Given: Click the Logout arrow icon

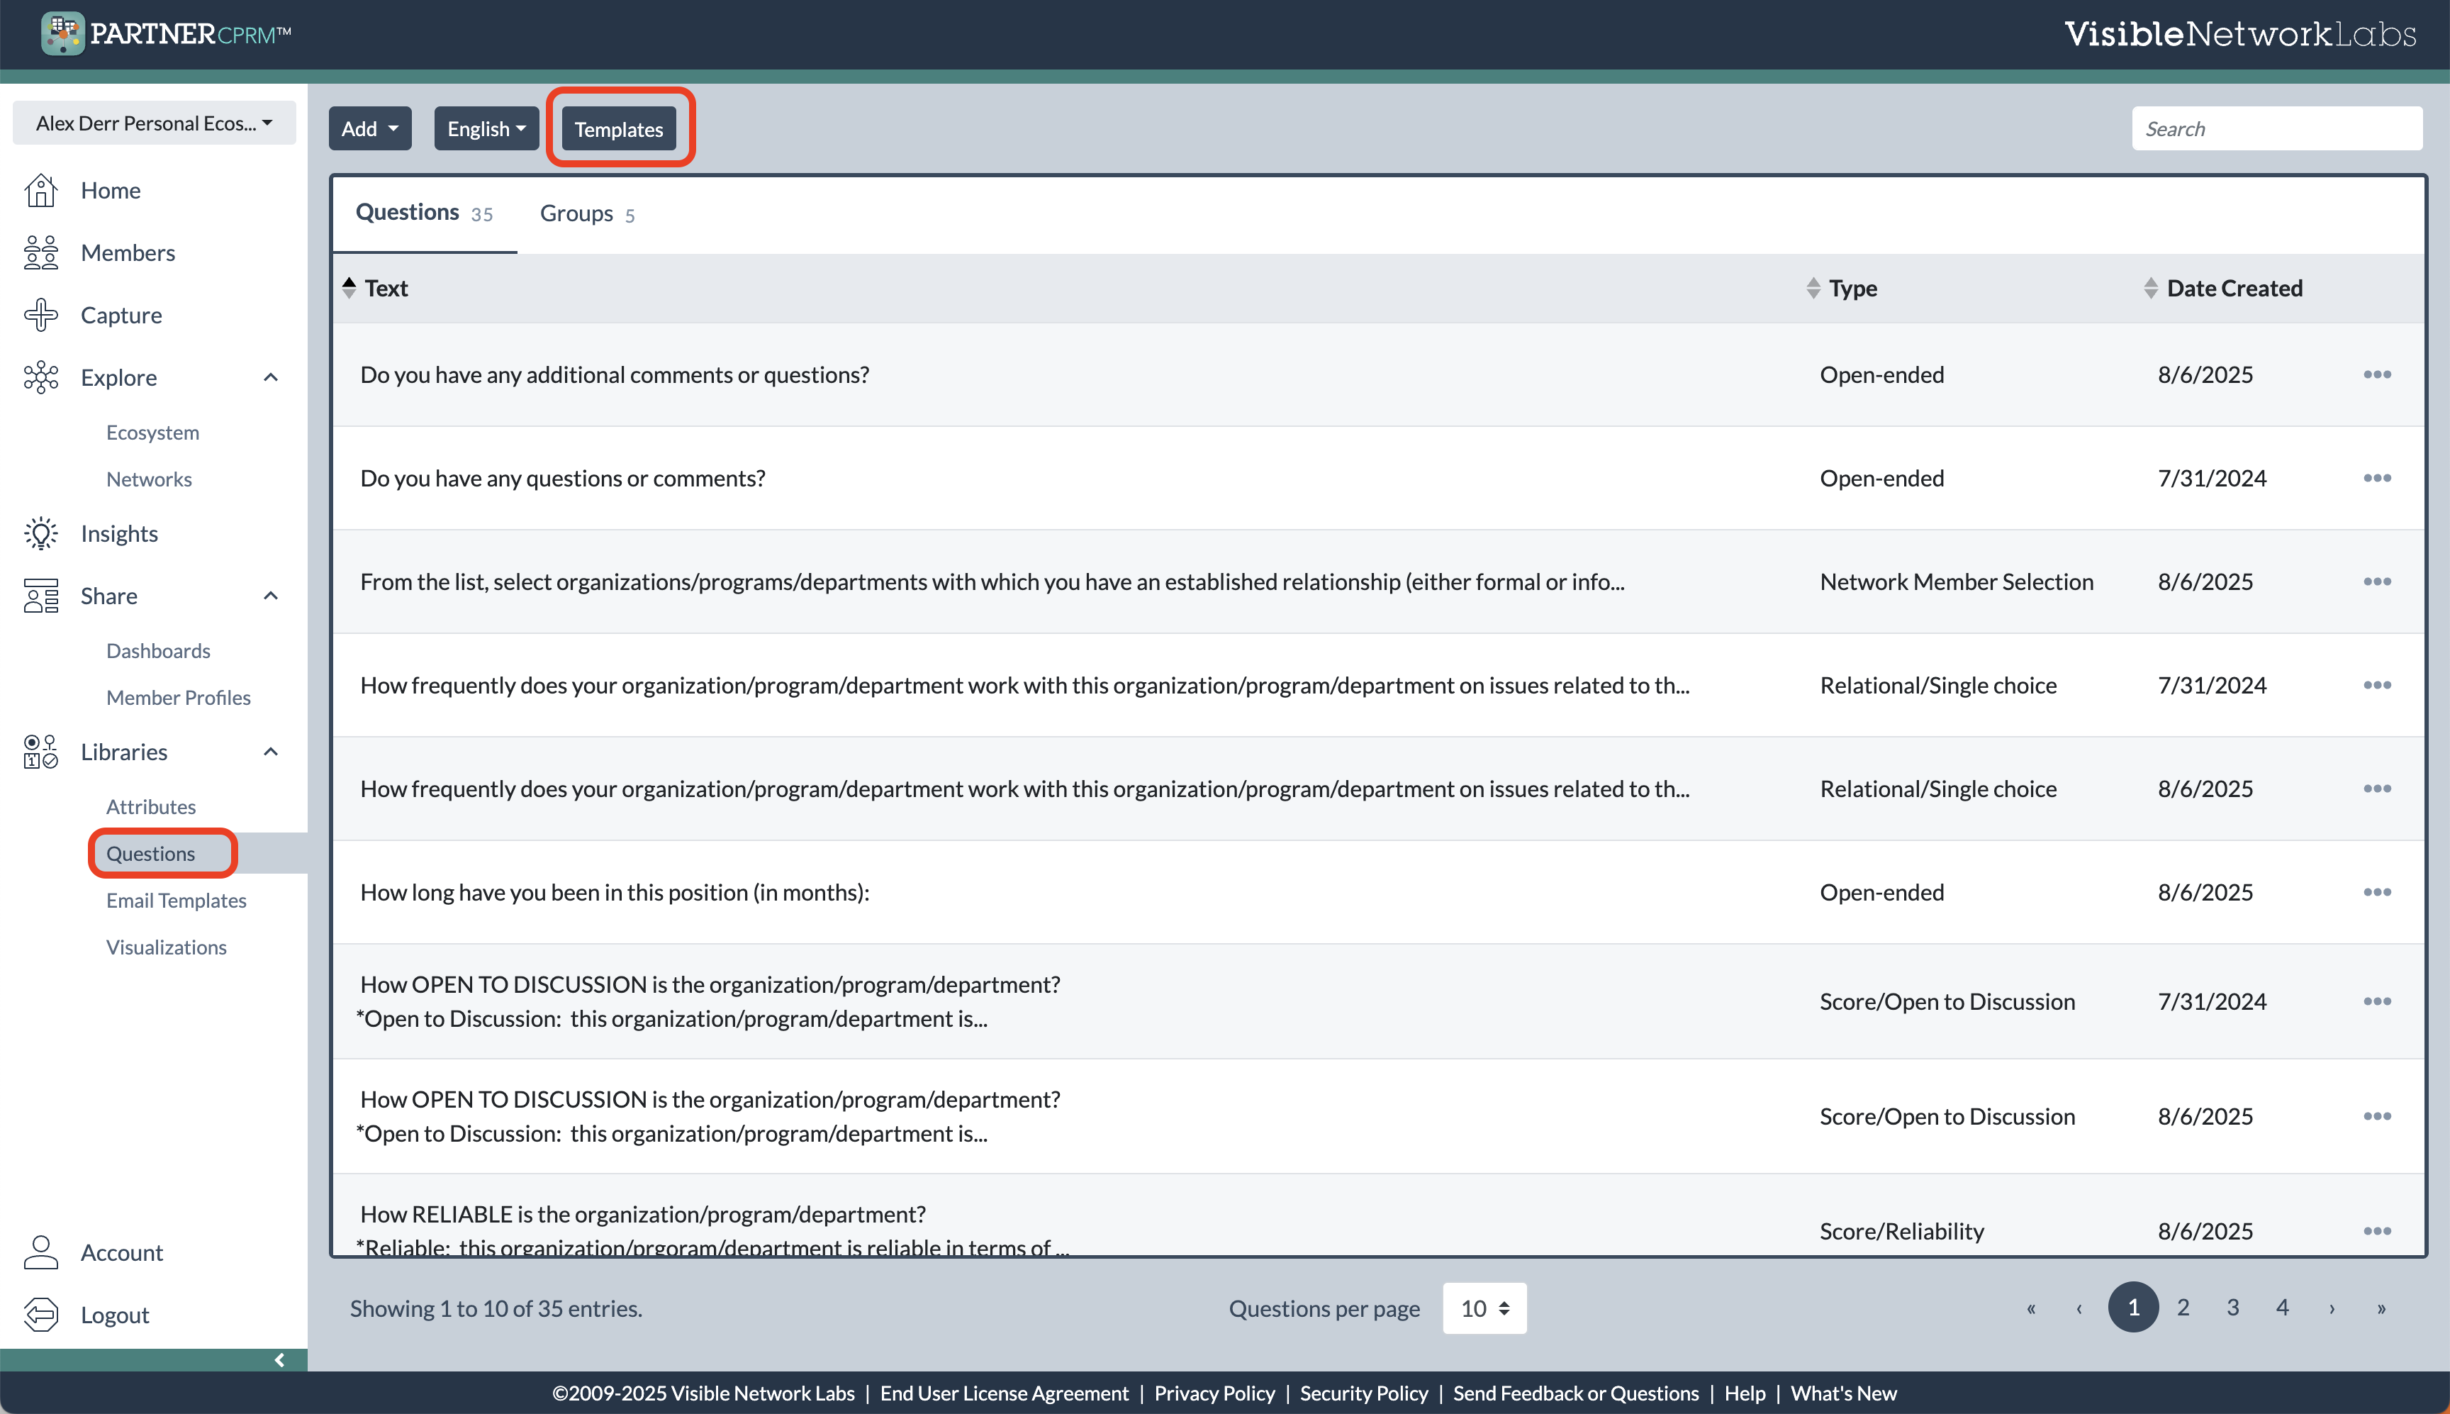Looking at the screenshot, I should 41,1314.
